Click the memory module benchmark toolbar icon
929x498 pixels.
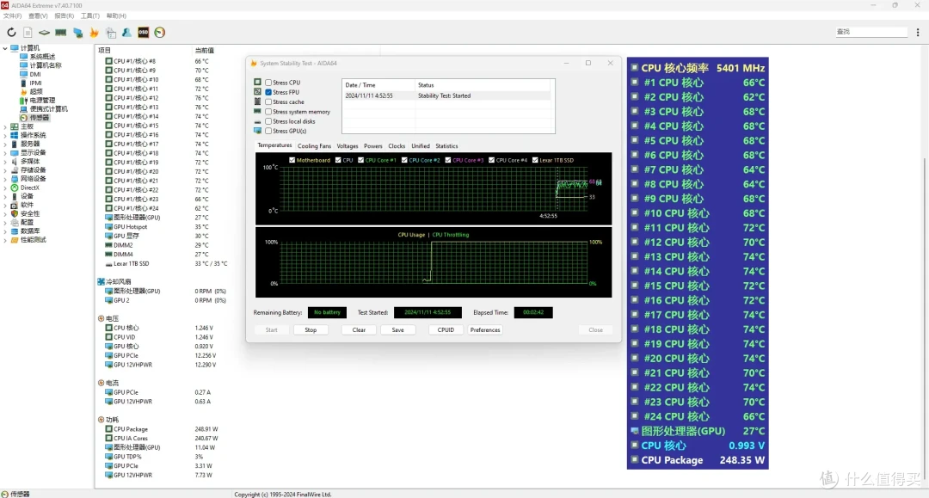click(x=60, y=33)
